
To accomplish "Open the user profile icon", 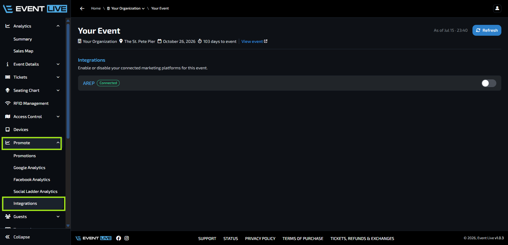I will (497, 8).
